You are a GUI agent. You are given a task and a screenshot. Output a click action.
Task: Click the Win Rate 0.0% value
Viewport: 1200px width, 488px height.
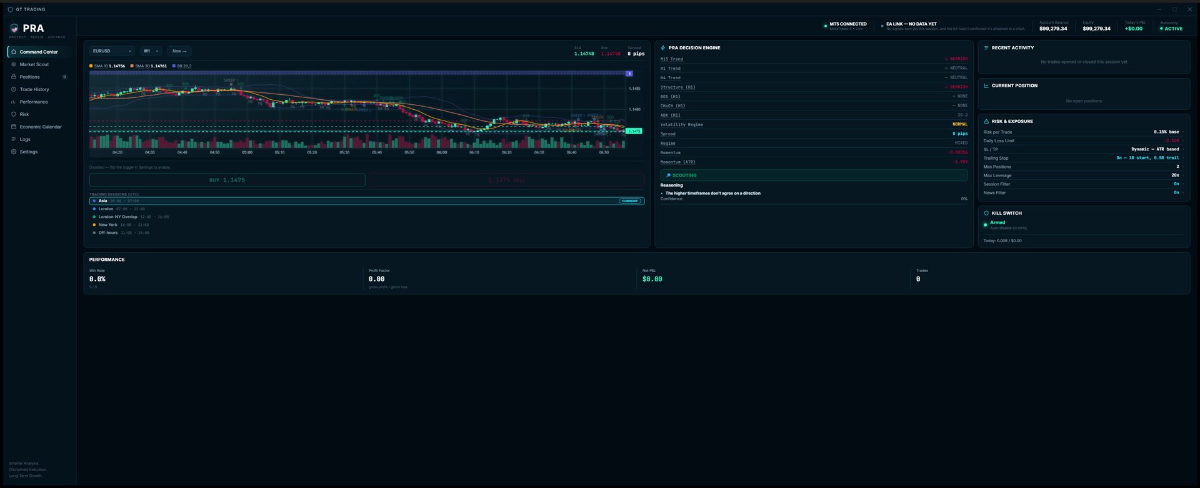97,279
